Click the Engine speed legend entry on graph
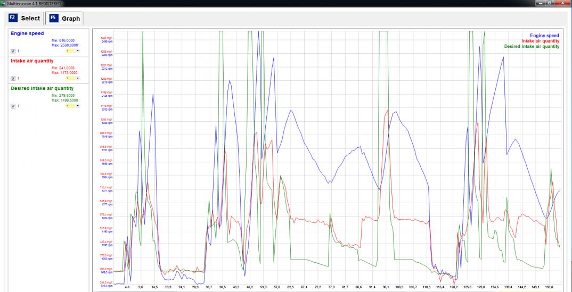The height and width of the screenshot is (292, 572). coord(544,36)
